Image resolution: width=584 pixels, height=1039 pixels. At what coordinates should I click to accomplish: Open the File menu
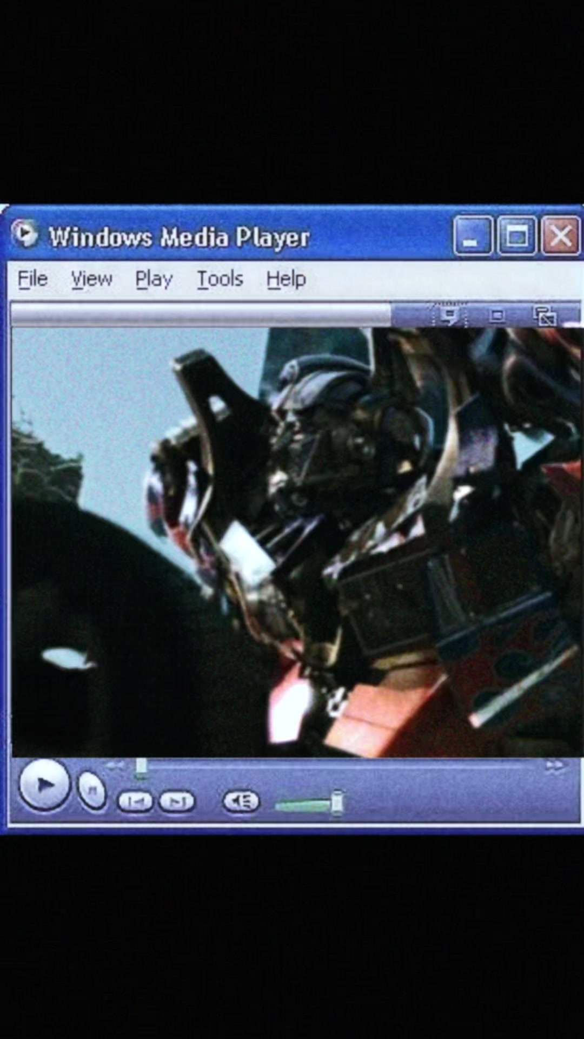[x=32, y=279]
